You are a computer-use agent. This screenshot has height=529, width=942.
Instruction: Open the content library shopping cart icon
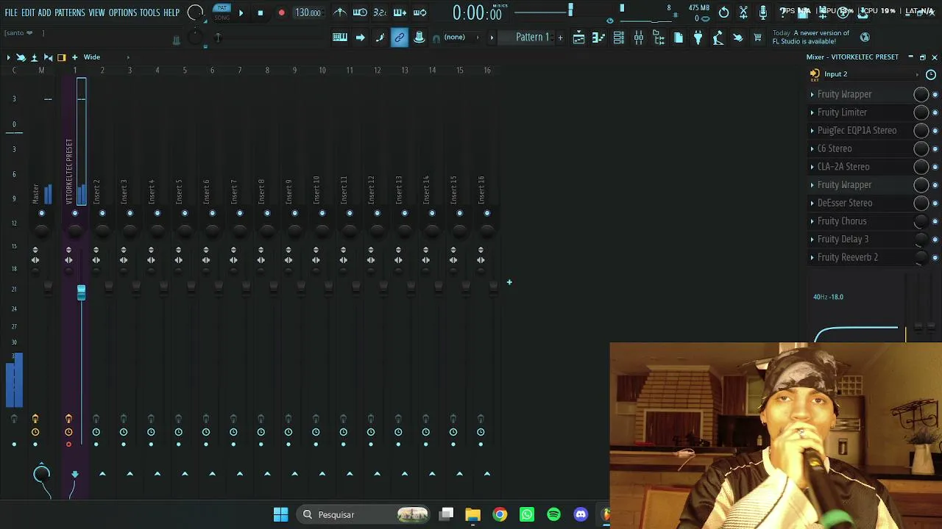[757, 37]
